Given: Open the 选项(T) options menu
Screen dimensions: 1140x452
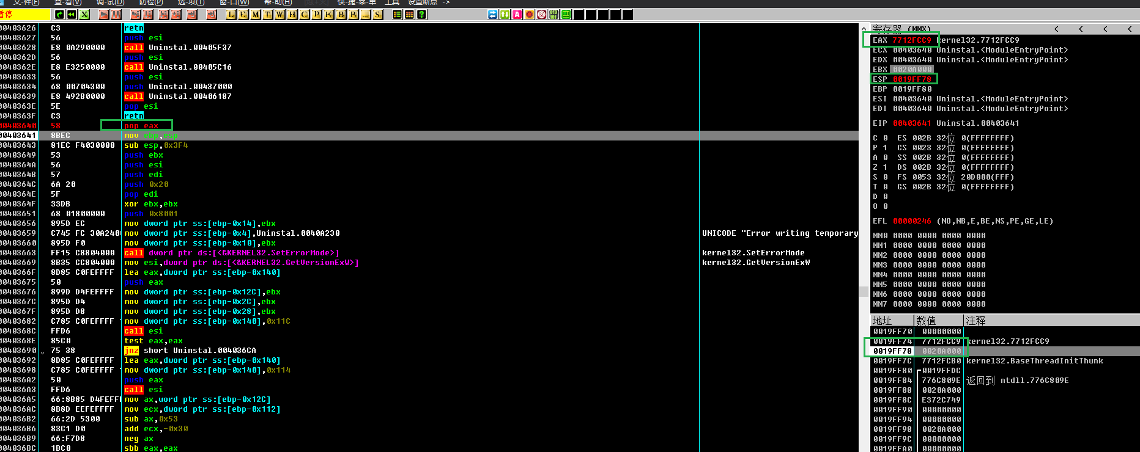Looking at the screenshot, I should point(191,2).
